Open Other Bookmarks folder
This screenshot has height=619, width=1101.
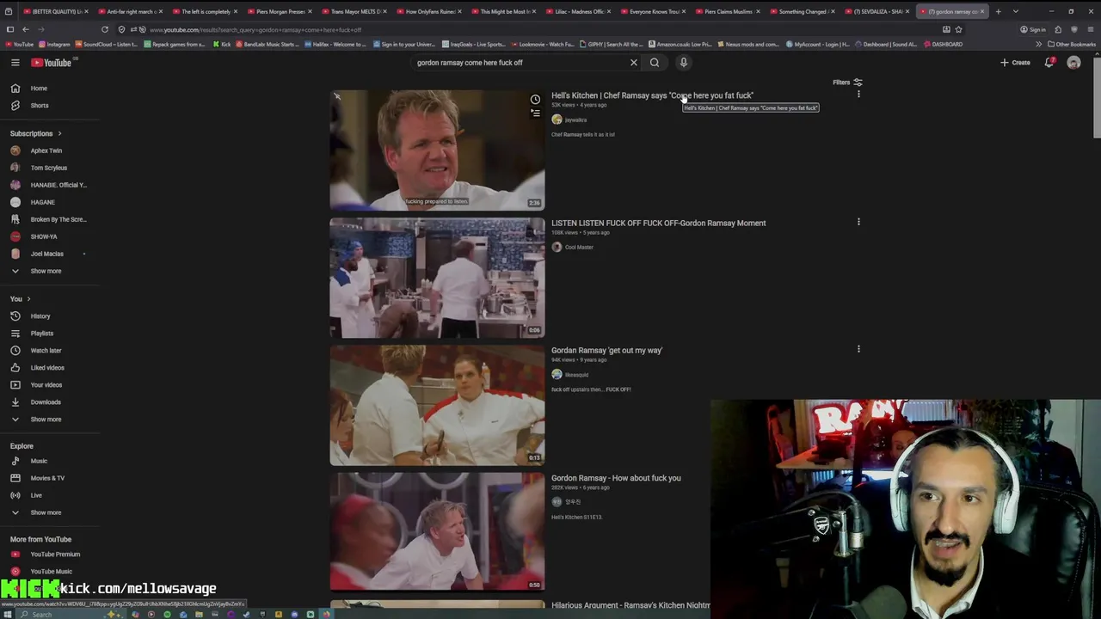pyautogui.click(x=1072, y=44)
